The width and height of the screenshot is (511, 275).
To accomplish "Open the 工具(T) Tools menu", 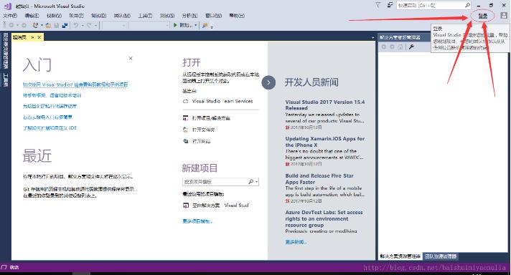I will pyautogui.click(x=145, y=16).
